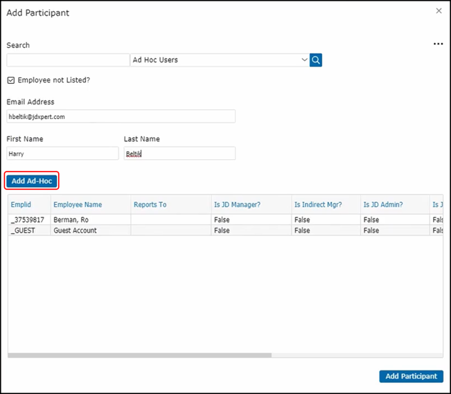Sort by Employee Name column header
The width and height of the screenshot is (451, 394).
point(78,205)
